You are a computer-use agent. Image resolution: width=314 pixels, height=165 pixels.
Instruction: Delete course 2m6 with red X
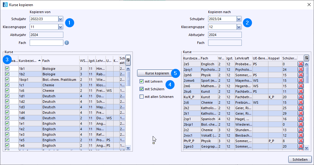click(x=301, y=86)
